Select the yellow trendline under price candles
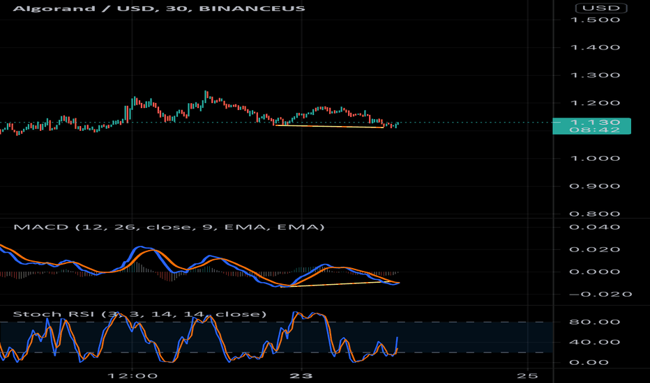 [x=329, y=126]
